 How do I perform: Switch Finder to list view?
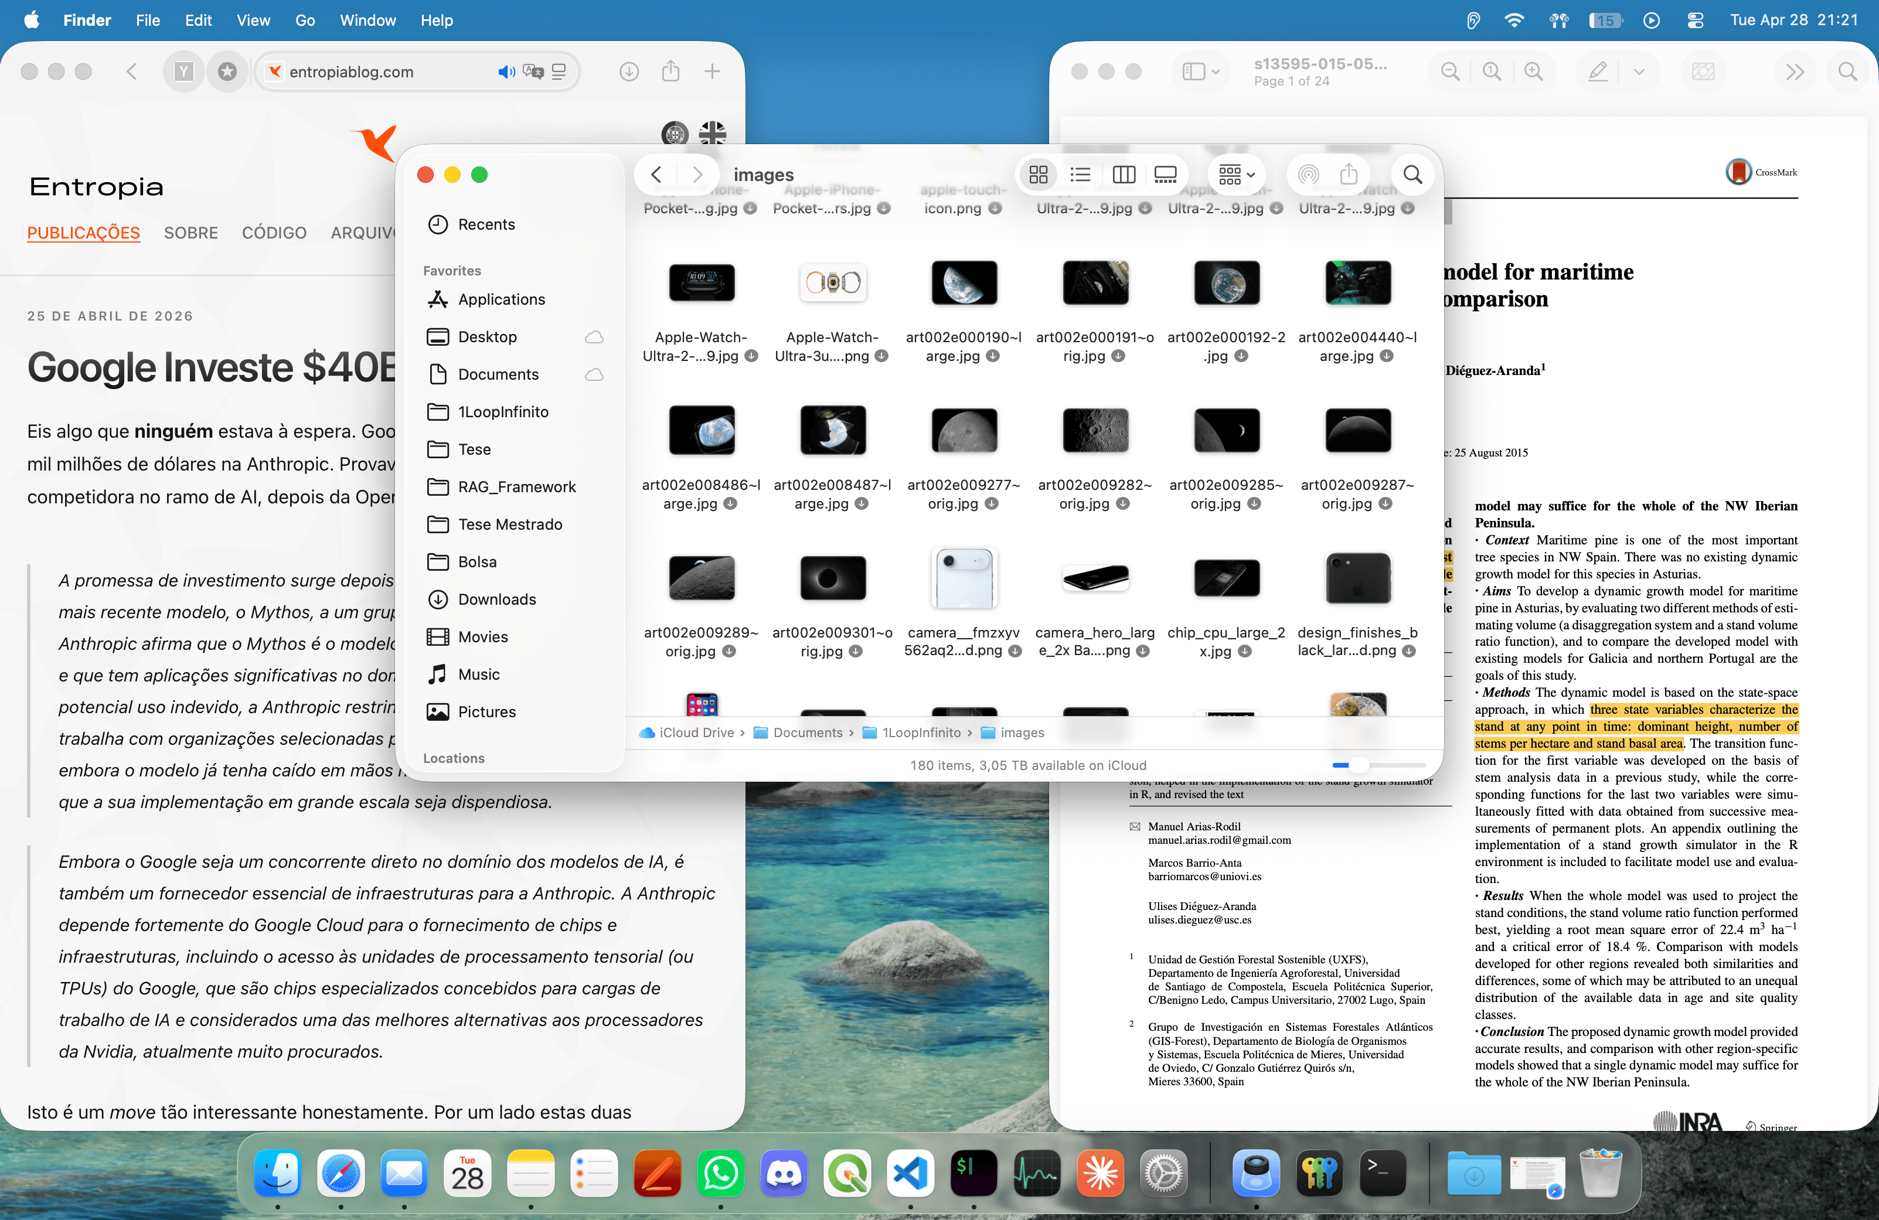pos(1080,175)
